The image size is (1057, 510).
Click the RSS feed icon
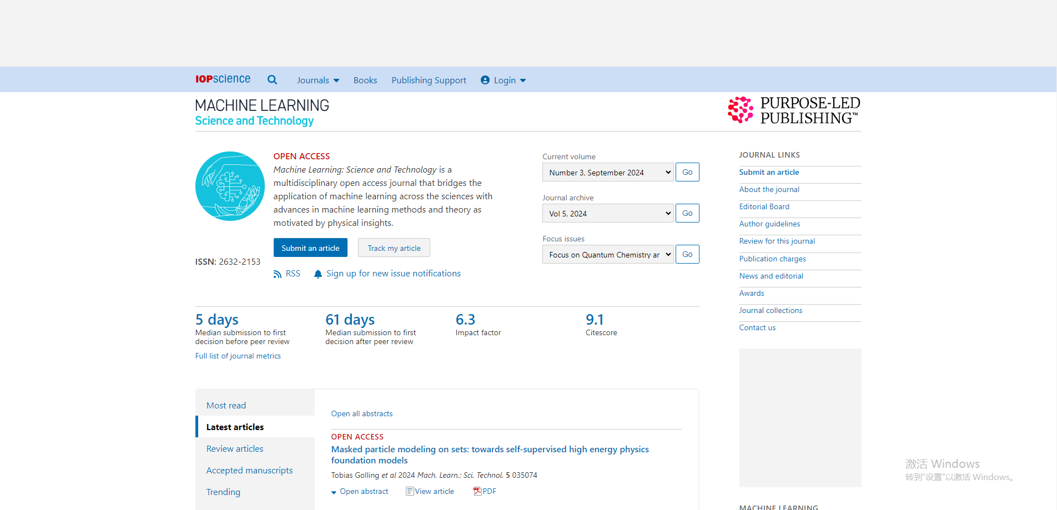pyautogui.click(x=278, y=274)
